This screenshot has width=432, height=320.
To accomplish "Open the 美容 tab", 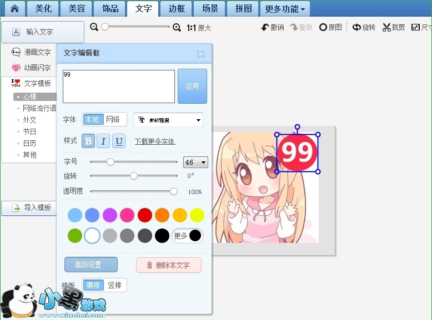I will click(x=77, y=8).
